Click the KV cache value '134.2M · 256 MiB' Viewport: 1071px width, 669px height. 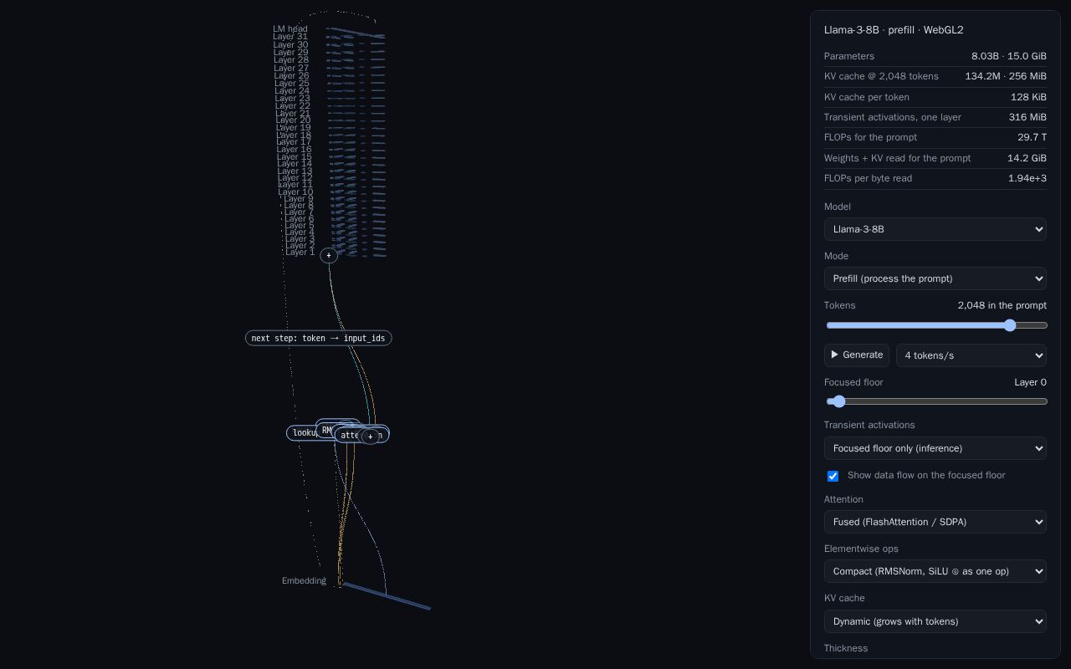(1006, 76)
